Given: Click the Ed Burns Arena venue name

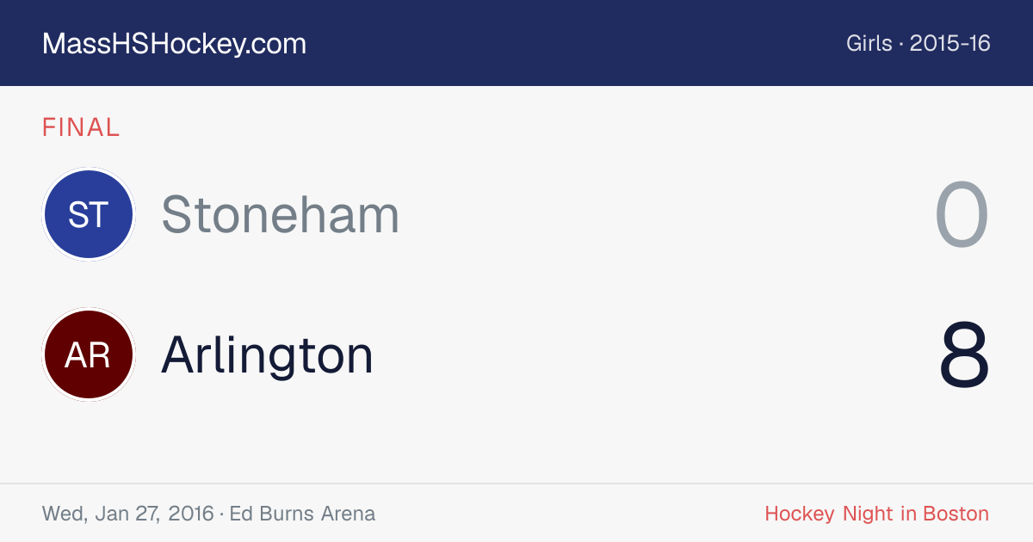Looking at the screenshot, I should (x=302, y=514).
